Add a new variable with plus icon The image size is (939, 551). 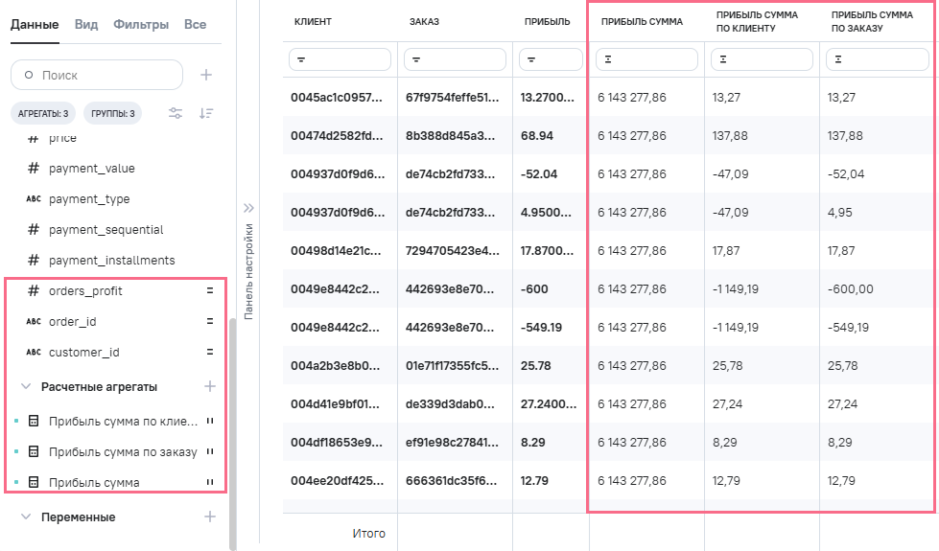[210, 517]
